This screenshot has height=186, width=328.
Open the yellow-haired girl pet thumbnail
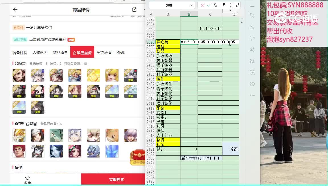tap(112, 75)
